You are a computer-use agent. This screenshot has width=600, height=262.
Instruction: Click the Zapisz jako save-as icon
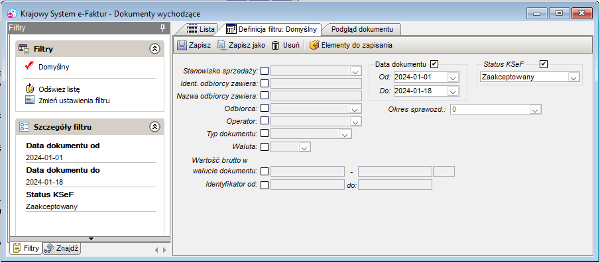221,45
